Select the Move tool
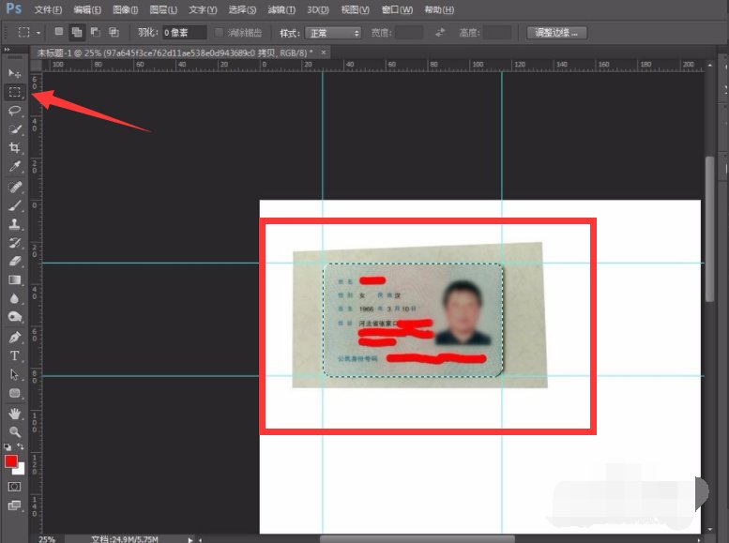 click(15, 73)
